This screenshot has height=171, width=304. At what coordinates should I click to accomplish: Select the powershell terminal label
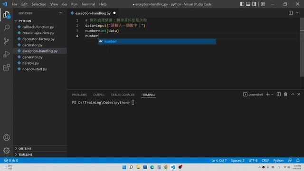pyautogui.click(x=253, y=95)
